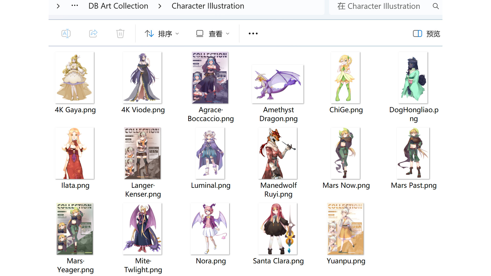Click the forward navigation arrow
The height and width of the screenshot is (276, 491).
click(58, 6)
